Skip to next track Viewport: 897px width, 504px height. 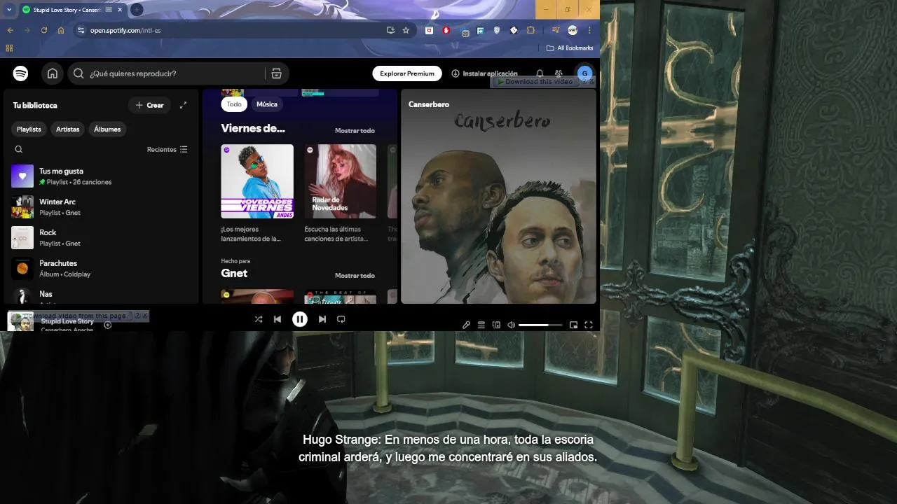(x=322, y=319)
